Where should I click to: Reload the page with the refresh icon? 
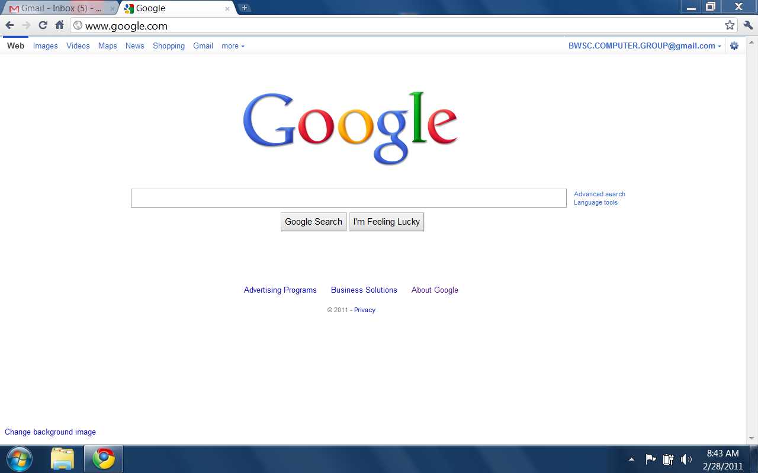43,25
